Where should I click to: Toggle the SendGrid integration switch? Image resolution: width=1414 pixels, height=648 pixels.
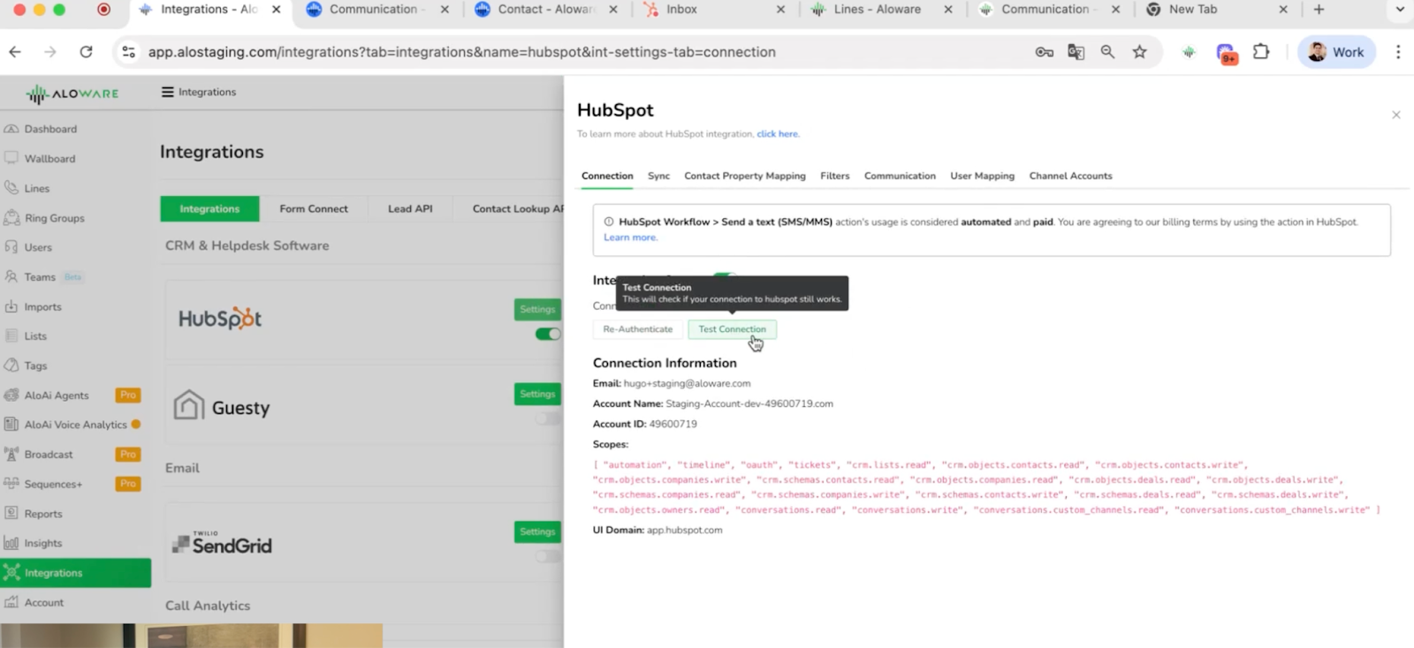[548, 556]
